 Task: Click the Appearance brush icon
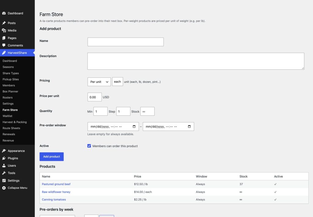(4, 151)
